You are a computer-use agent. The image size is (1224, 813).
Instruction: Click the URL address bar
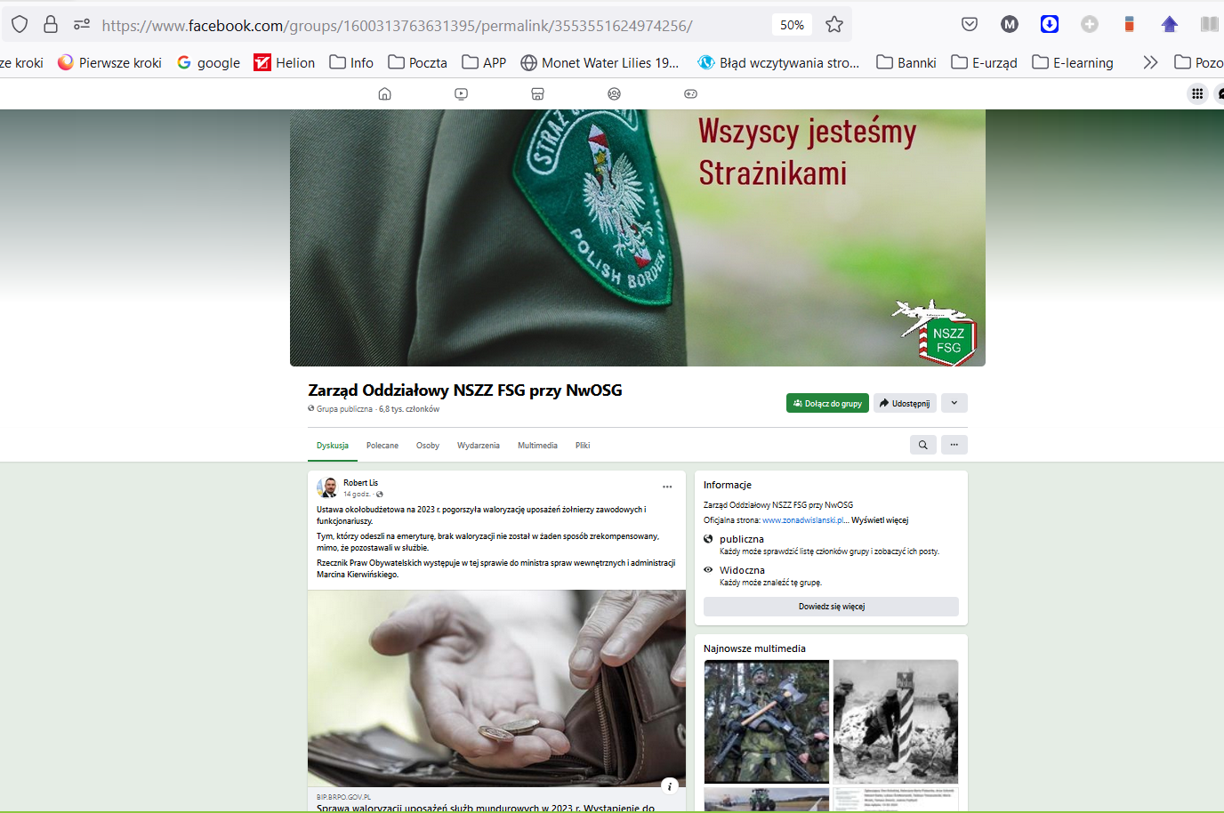(427, 25)
